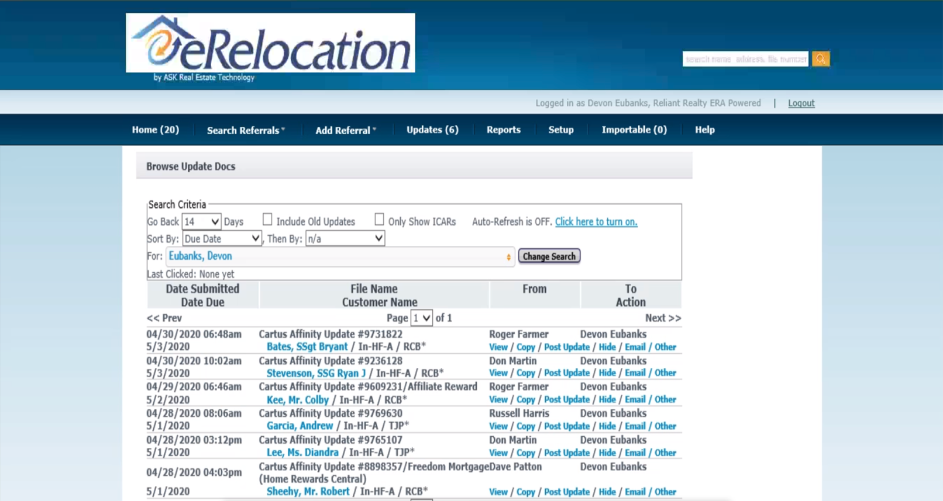Click the Logout link

pos(801,103)
